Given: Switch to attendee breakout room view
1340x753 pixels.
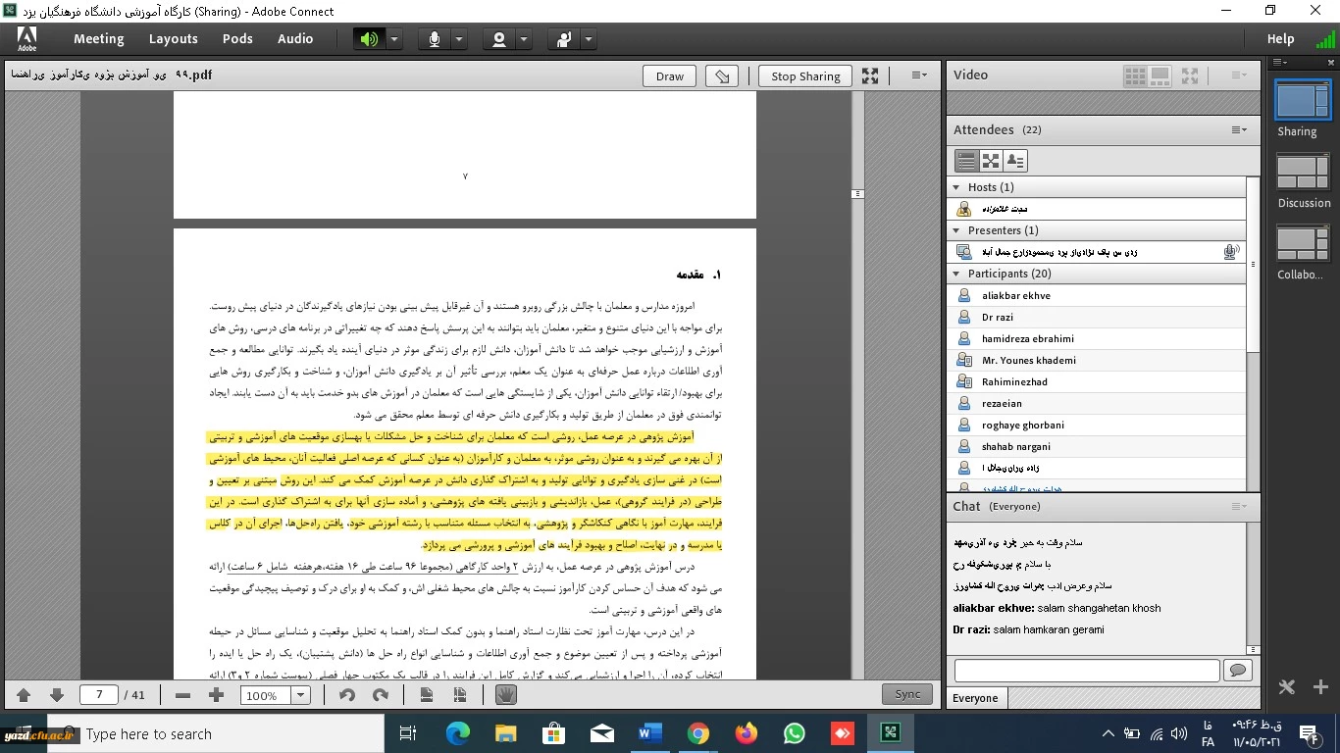Looking at the screenshot, I should [991, 161].
